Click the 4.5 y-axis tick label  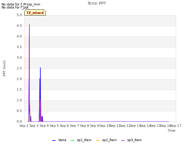pyautogui.click(x=19, y=26)
